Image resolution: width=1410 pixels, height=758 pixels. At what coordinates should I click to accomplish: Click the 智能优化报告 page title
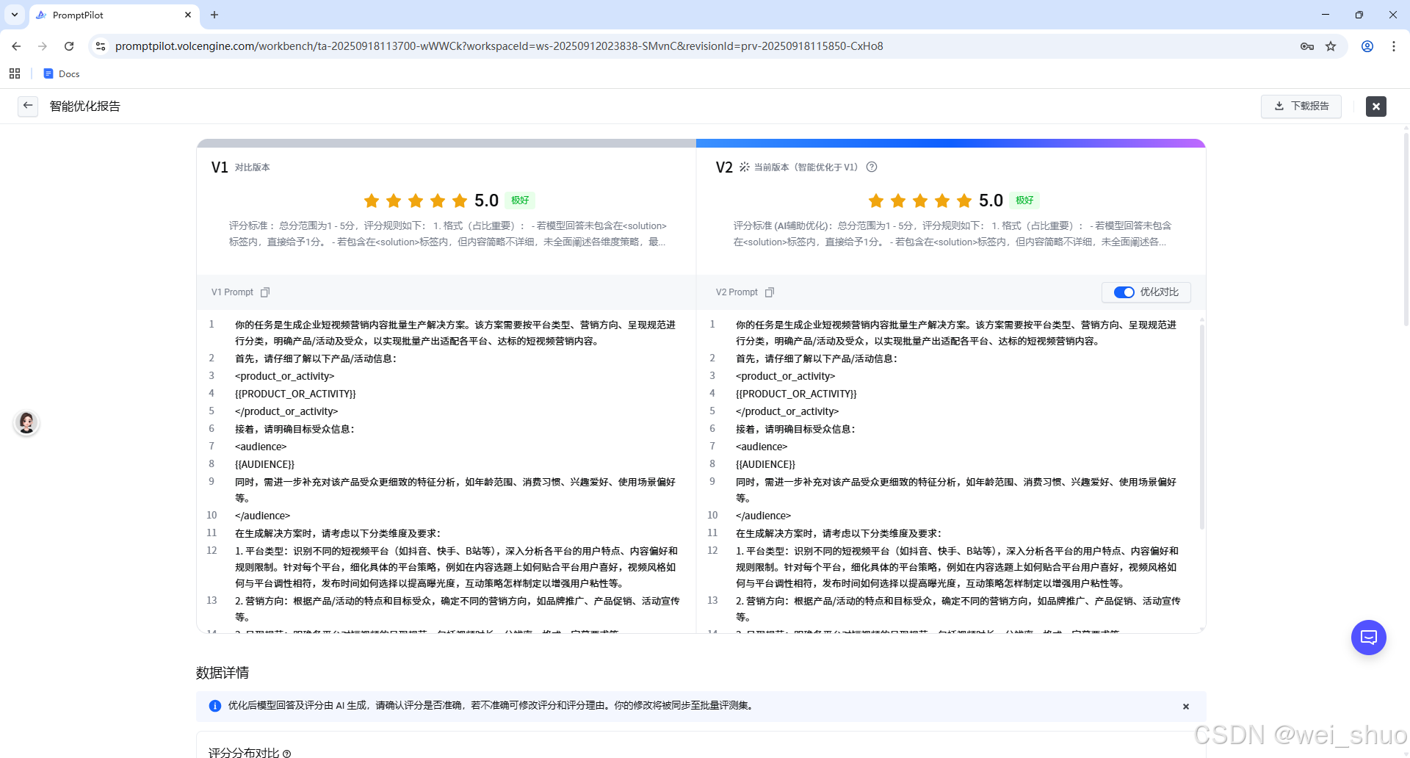click(x=85, y=106)
